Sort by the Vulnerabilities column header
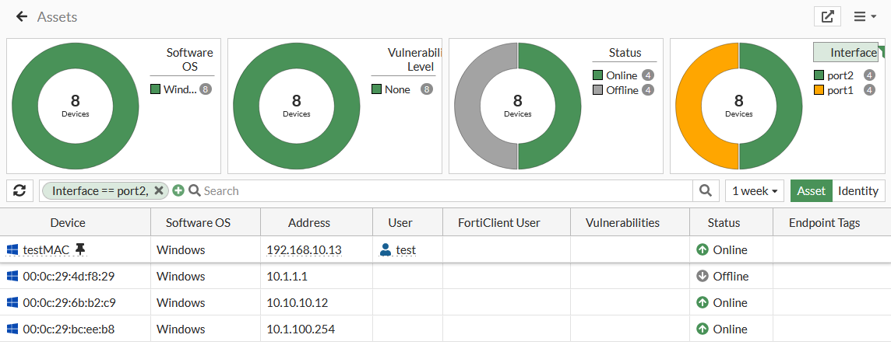Image resolution: width=891 pixels, height=352 pixels. coord(629,222)
